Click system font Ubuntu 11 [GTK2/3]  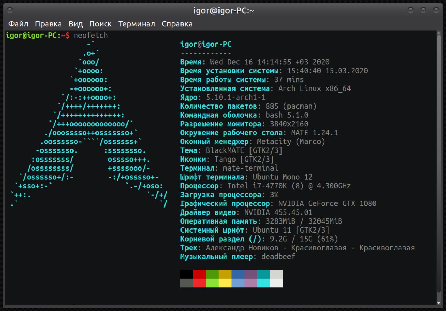291,230
